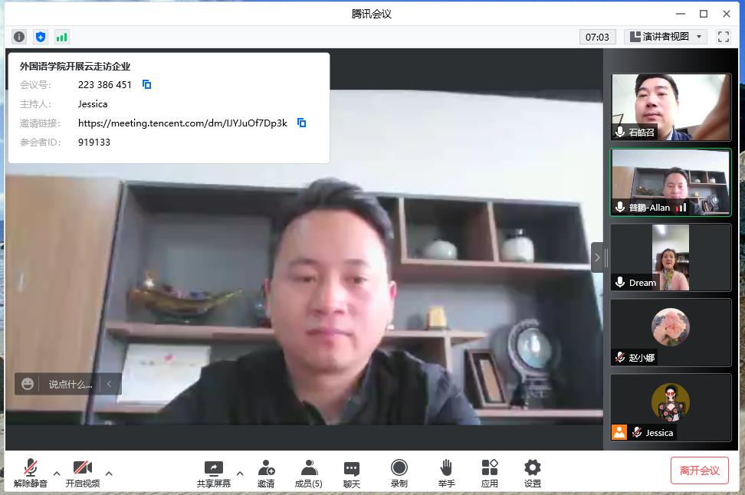
Task: Select the Dream participant video thumbnail
Action: click(671, 257)
